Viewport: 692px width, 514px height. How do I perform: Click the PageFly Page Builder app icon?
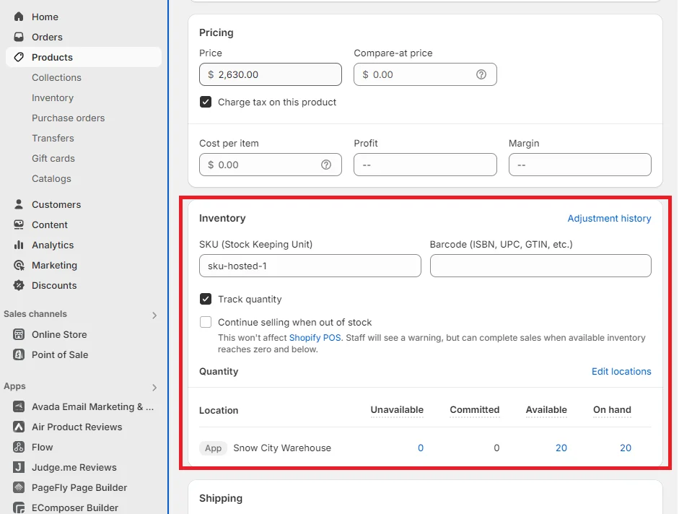(x=19, y=487)
